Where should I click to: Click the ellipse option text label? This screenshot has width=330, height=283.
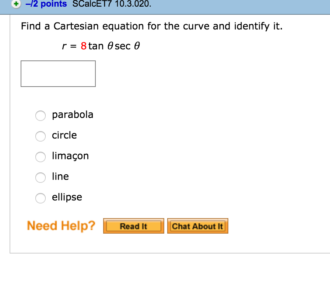[67, 197]
